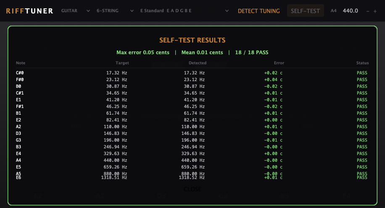Select the A4 note row label in table
Screen dimensions: 385x208
click(18, 160)
